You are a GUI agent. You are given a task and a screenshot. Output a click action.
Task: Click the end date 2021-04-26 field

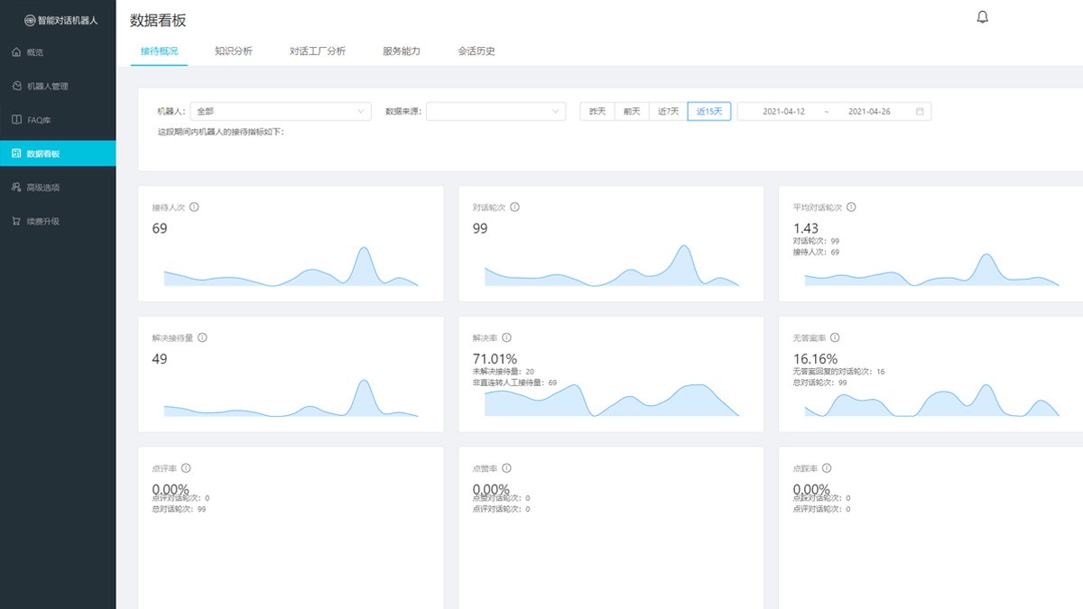pos(869,112)
